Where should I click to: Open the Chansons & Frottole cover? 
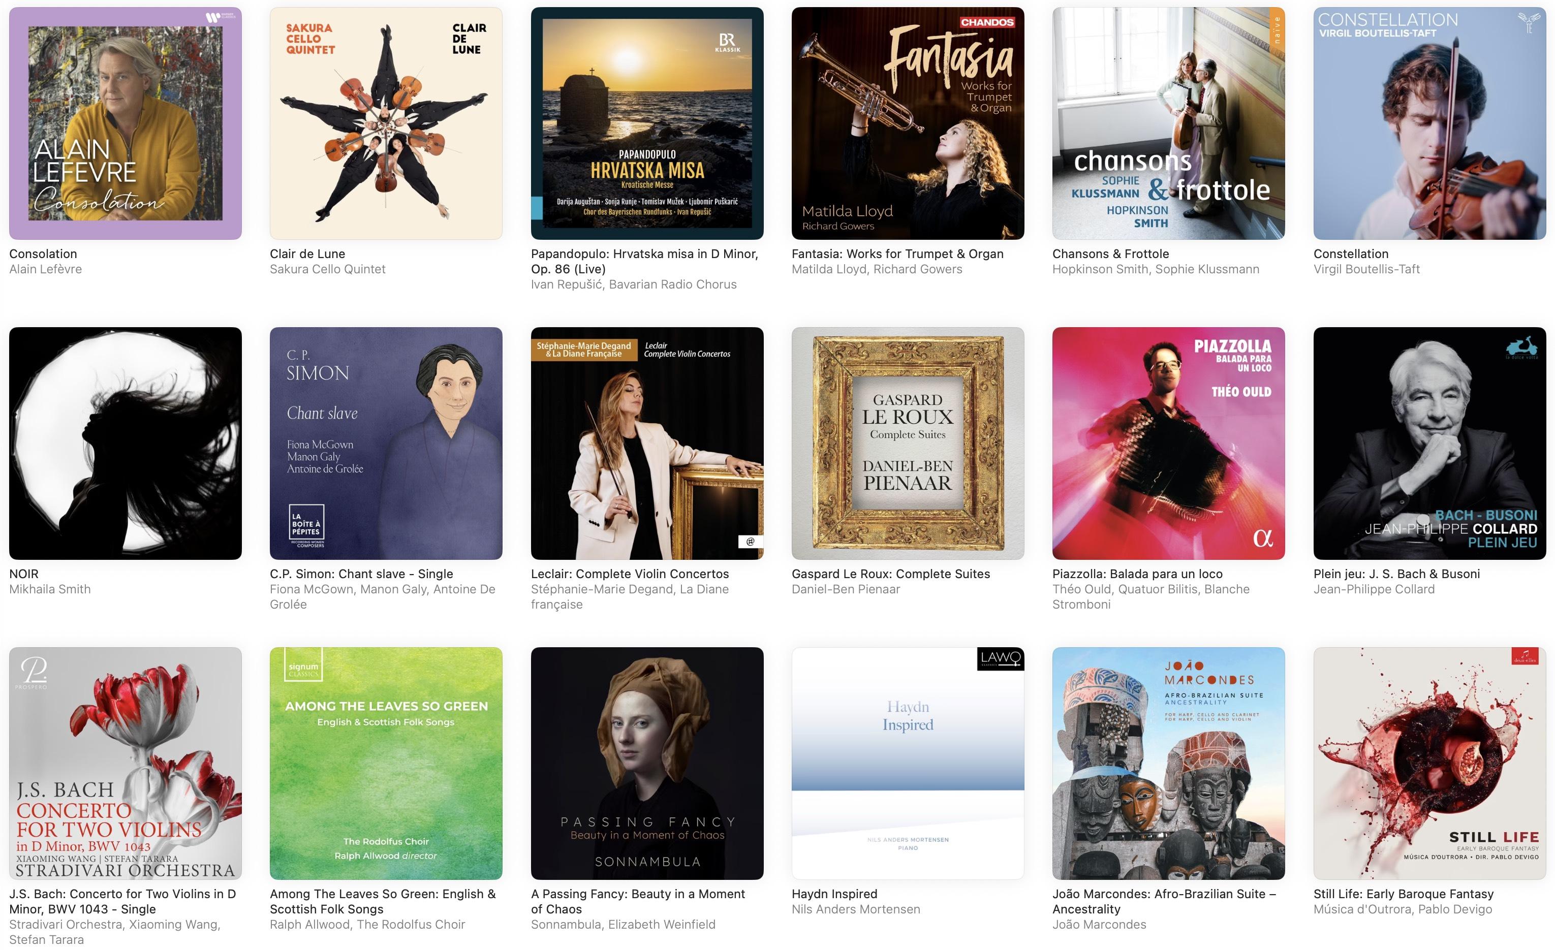(x=1168, y=123)
